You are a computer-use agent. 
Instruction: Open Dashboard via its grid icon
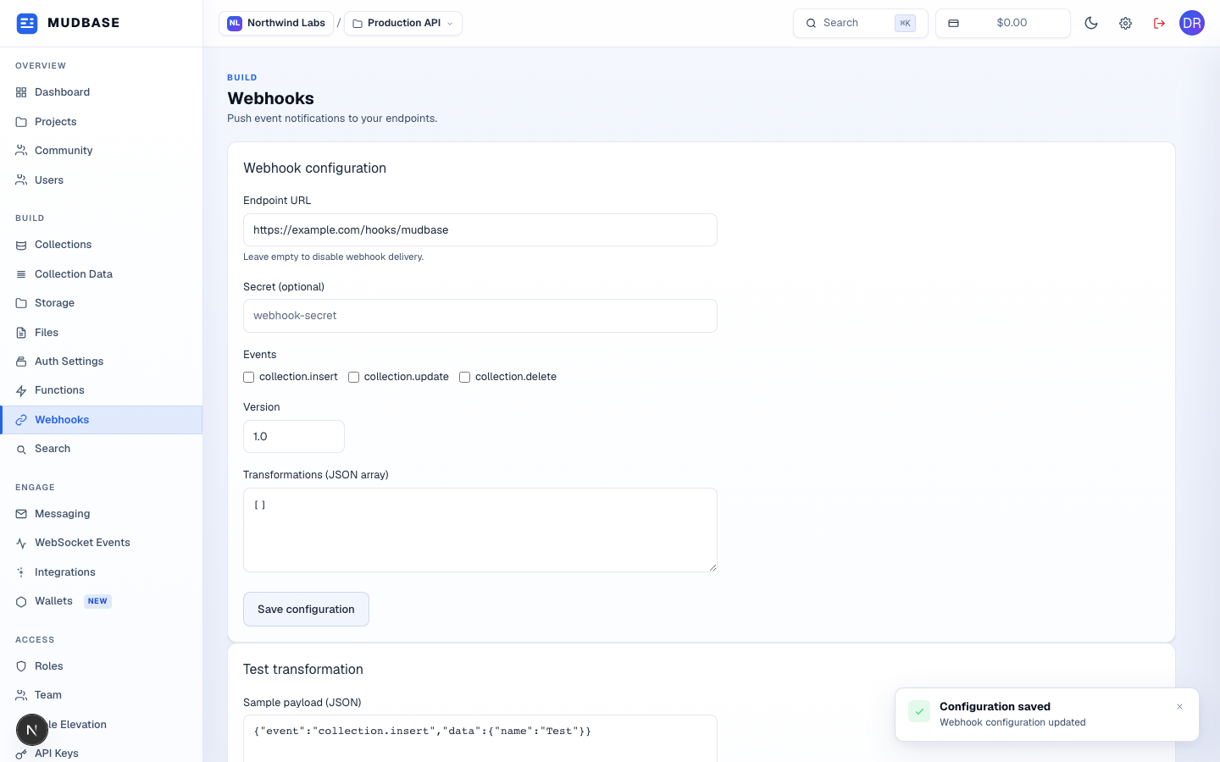(21, 92)
